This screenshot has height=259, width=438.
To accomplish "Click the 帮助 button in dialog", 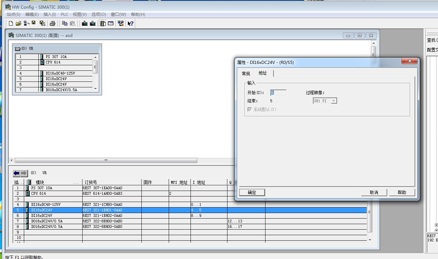I will [402, 192].
